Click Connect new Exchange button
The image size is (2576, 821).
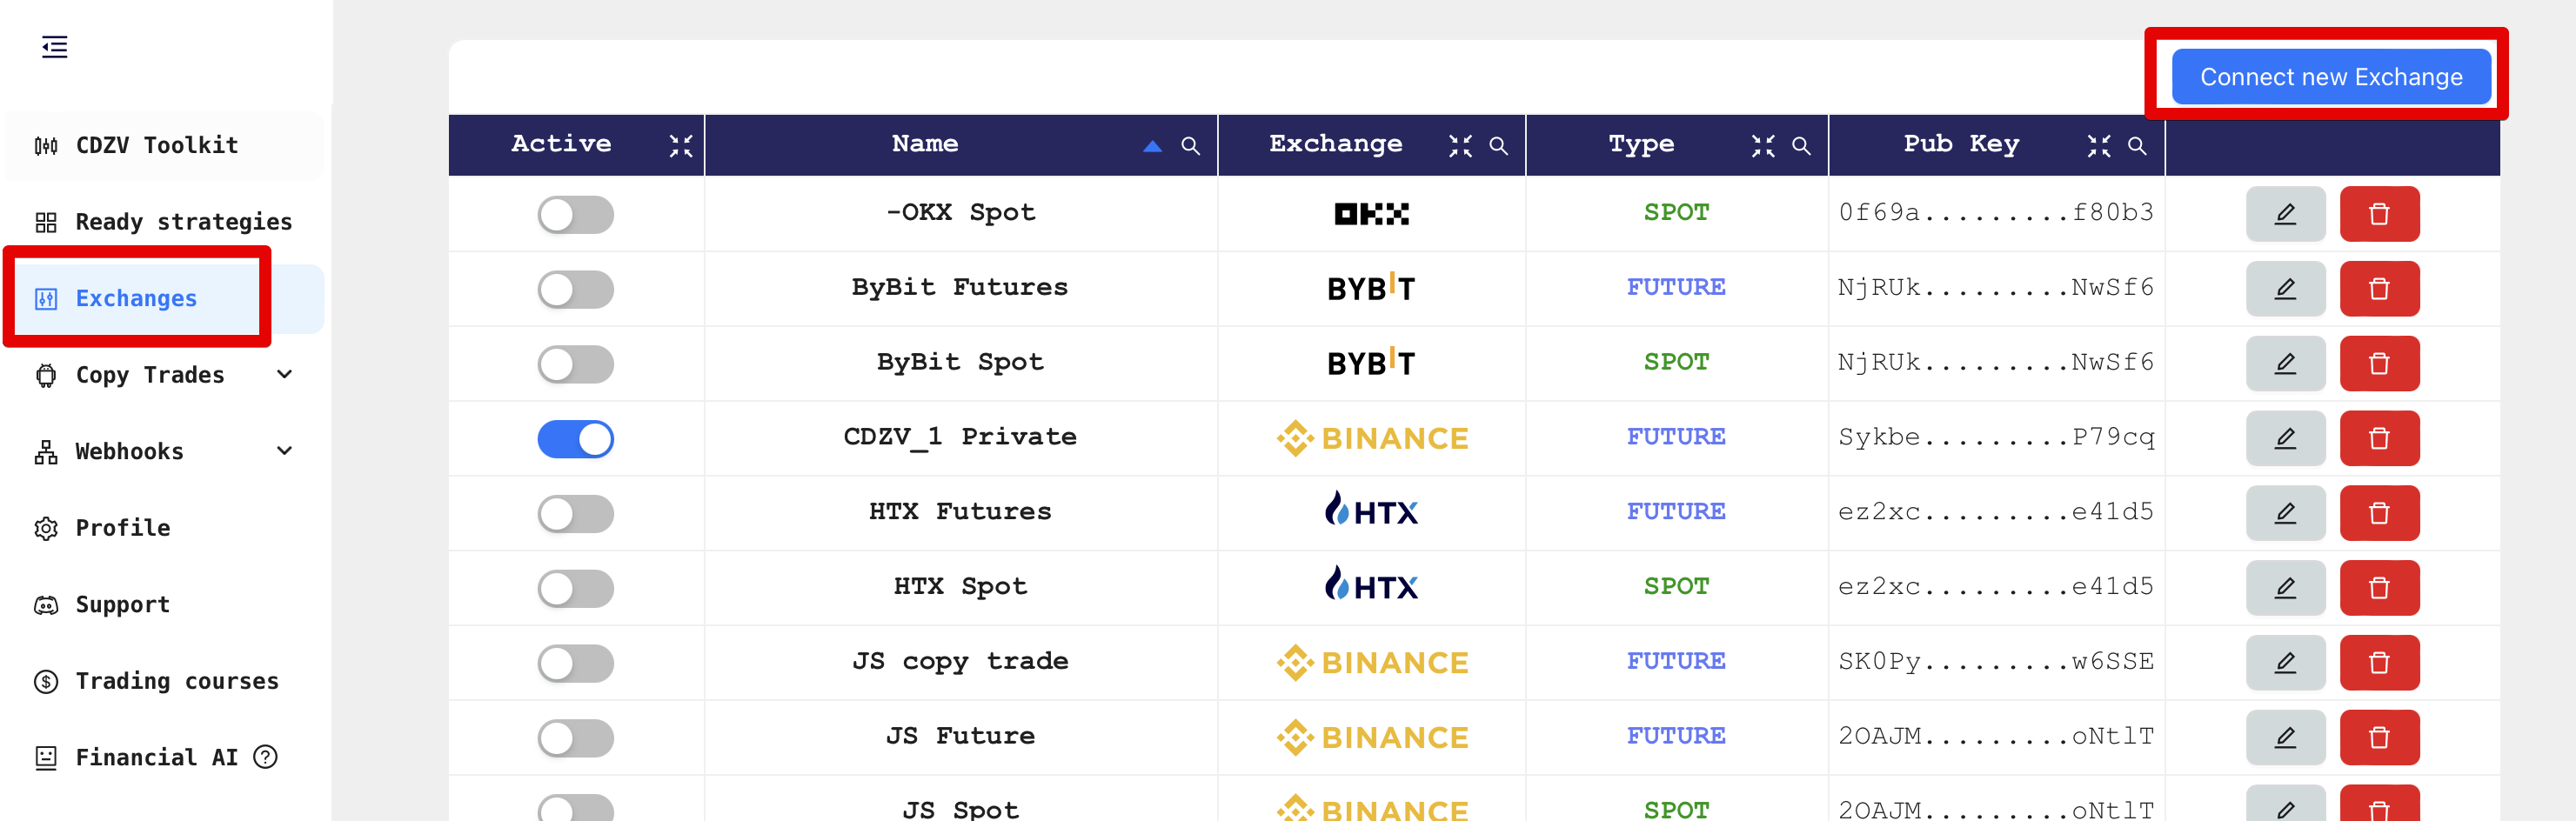pos(2330,77)
